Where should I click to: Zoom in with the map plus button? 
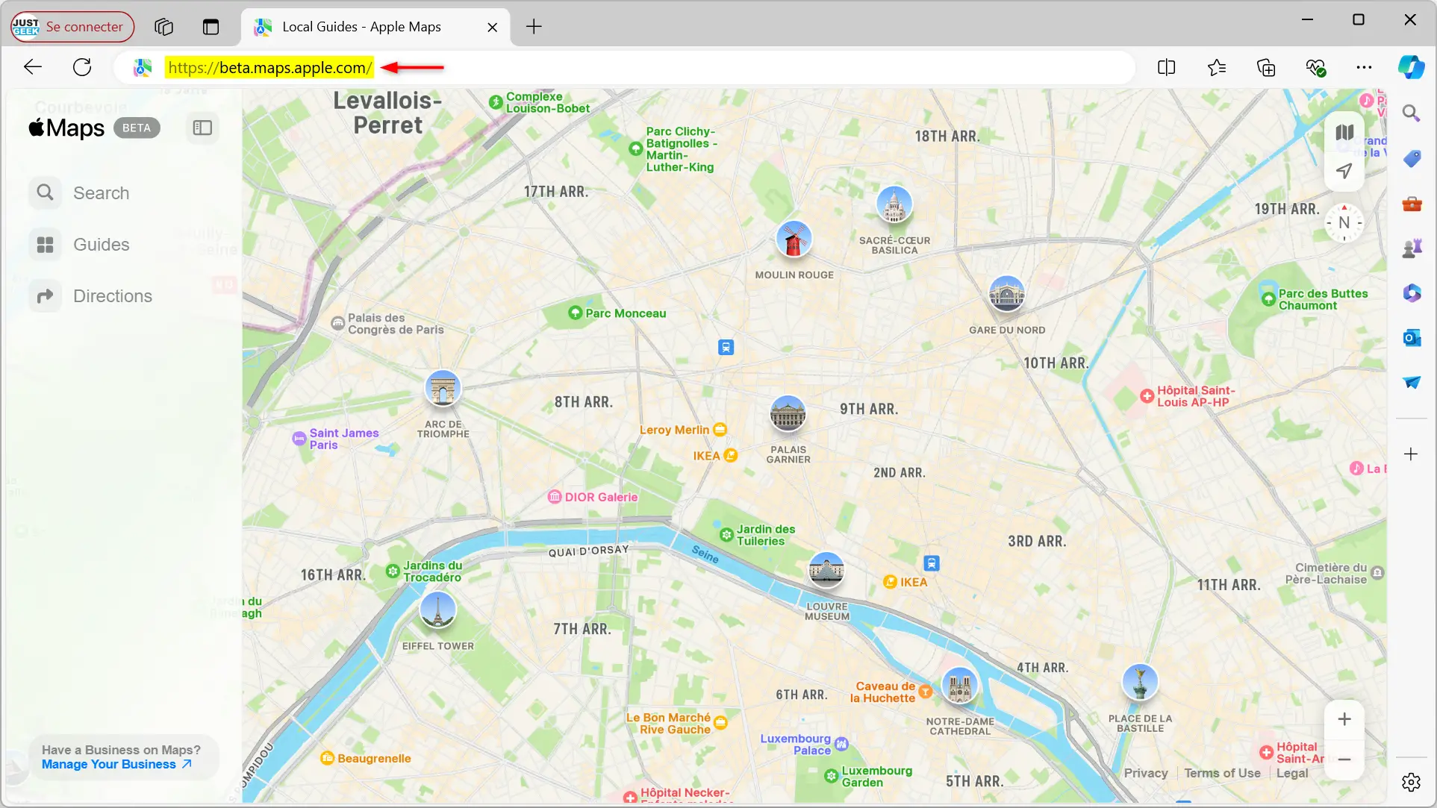[1344, 719]
